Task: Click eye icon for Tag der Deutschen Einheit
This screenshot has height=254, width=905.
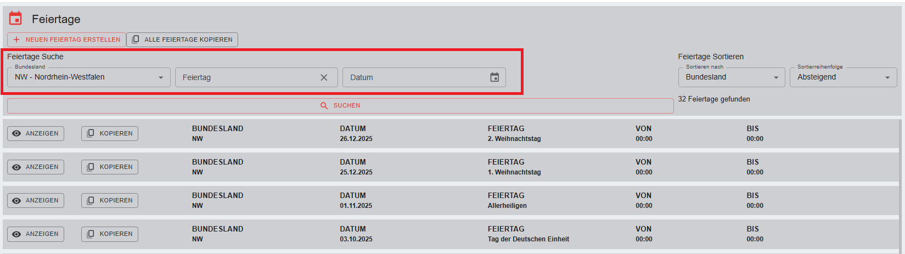Action: 16,234
